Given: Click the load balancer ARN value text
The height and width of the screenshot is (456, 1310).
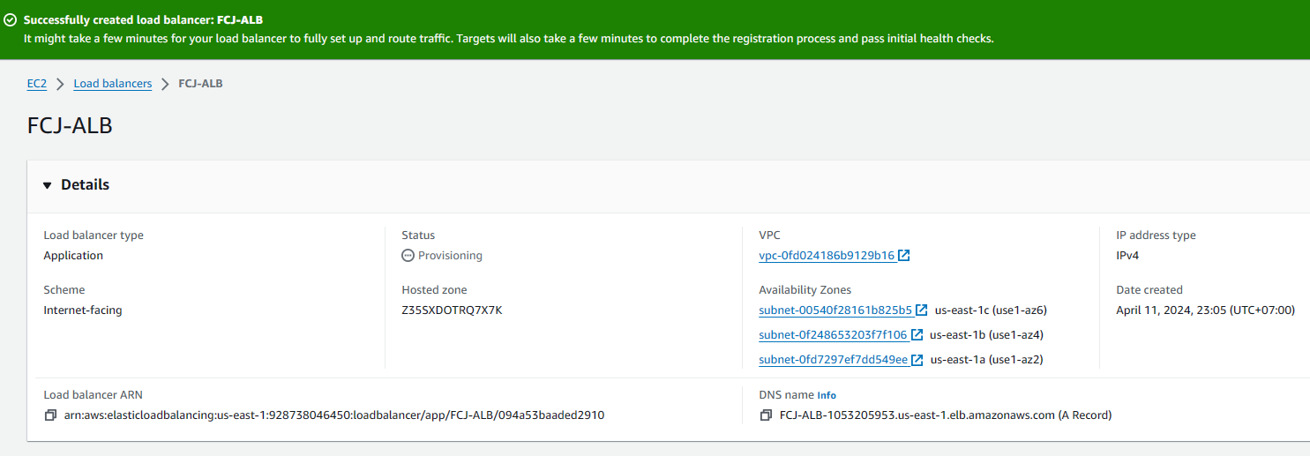Looking at the screenshot, I should (333, 415).
